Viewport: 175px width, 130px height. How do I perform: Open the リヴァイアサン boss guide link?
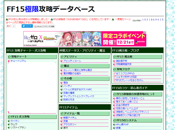tap(18, 128)
